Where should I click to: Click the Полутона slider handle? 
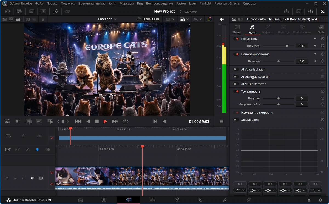pyautogui.click(x=279, y=98)
